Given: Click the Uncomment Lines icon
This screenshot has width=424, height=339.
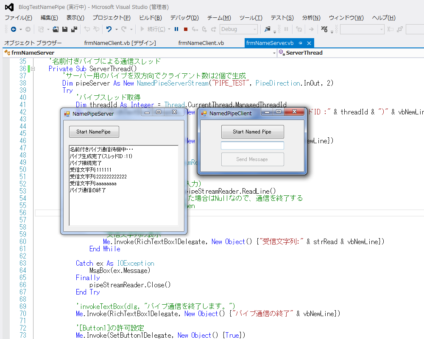Looking at the screenshot, I should (96, 29).
